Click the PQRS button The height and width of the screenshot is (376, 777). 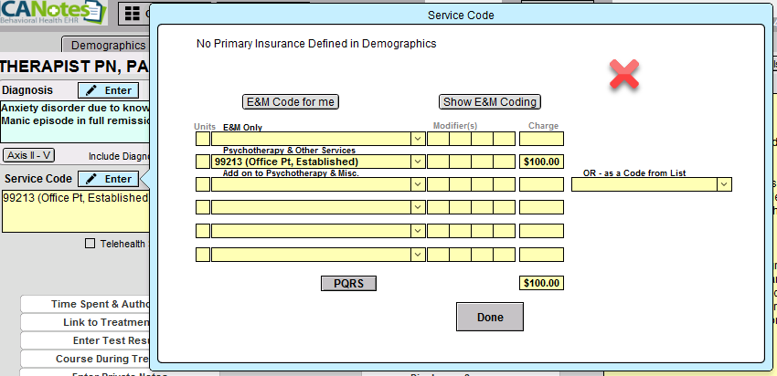click(348, 283)
